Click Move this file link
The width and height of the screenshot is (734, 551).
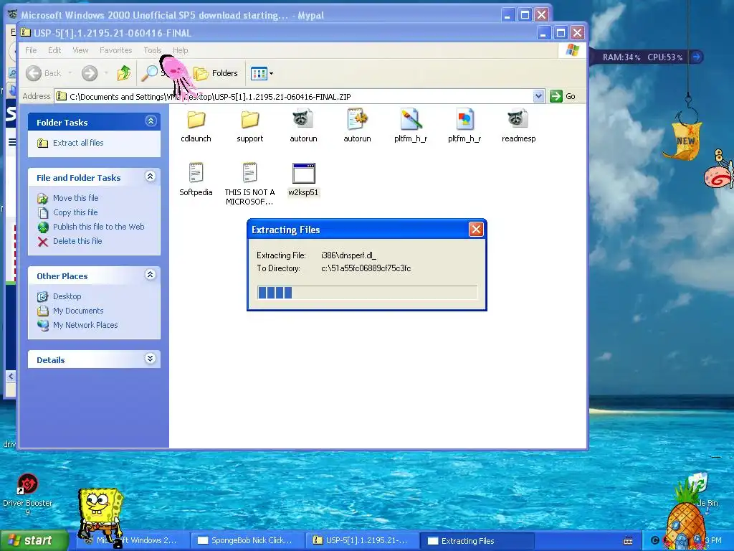(75, 198)
